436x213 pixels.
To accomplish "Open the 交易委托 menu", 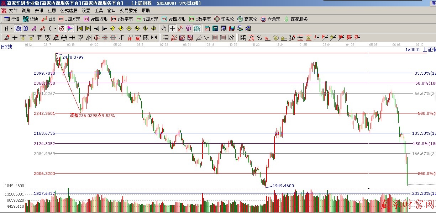I will [x=128, y=11].
